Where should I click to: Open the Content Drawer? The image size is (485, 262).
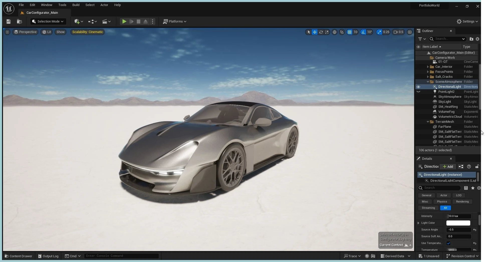pos(18,256)
